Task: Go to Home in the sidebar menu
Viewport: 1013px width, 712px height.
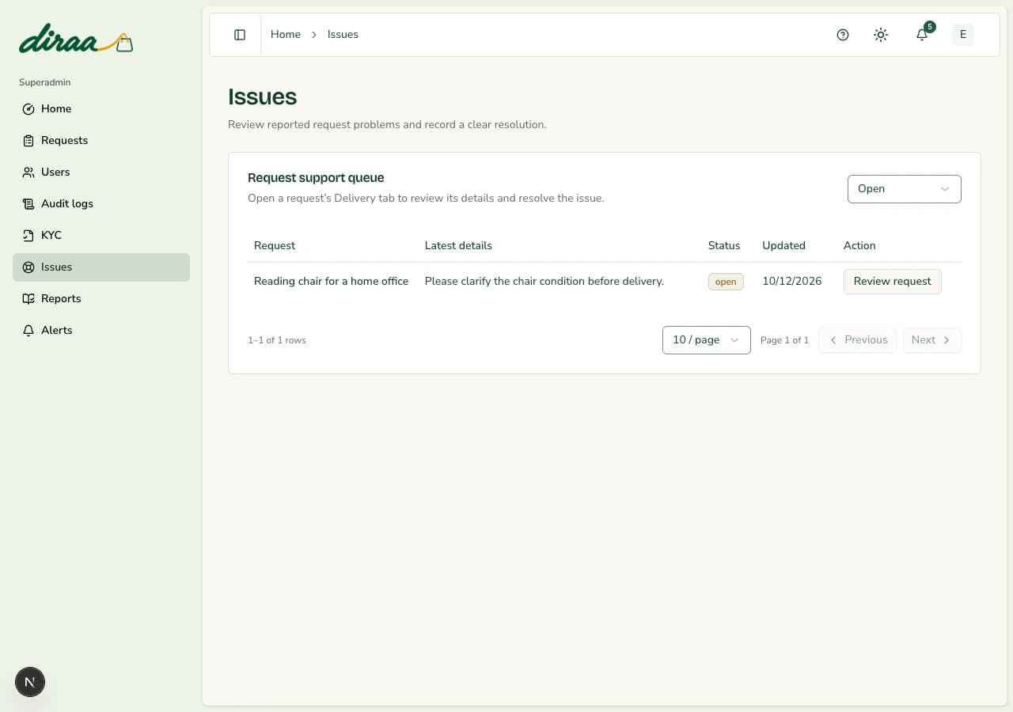Action: point(101,109)
